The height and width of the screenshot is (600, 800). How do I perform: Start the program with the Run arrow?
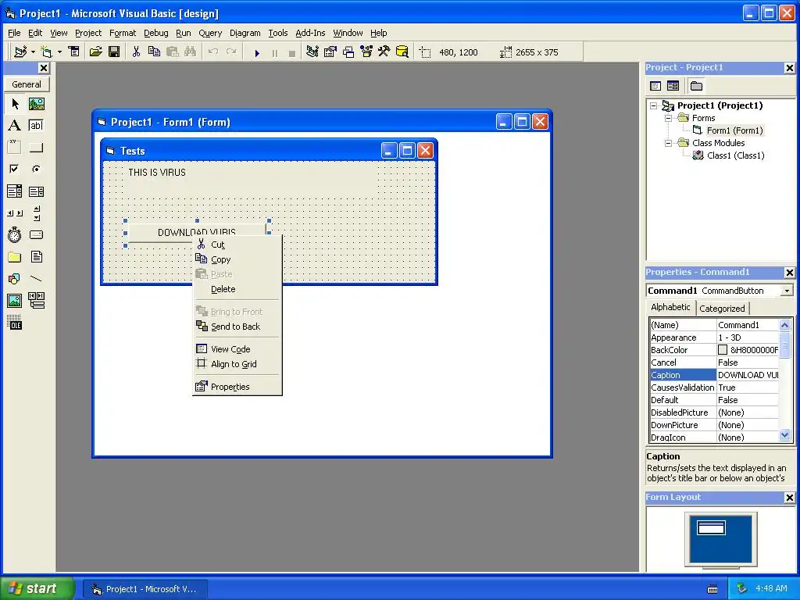click(257, 52)
